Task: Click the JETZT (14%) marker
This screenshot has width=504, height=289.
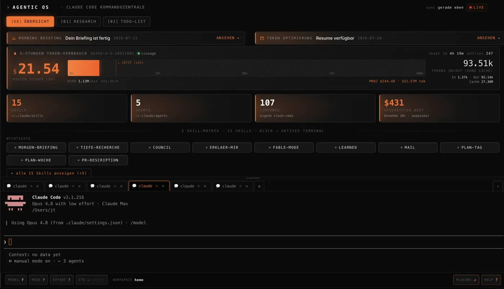Action: [130, 63]
